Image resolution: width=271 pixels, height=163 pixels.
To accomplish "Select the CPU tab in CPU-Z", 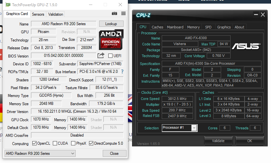I will 143,27.
